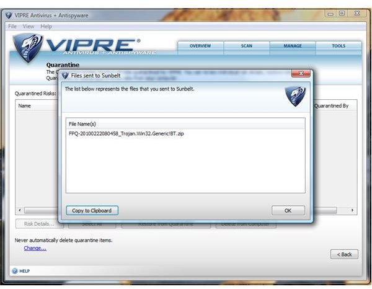Switch to the Manage tab
Screen dimensions: 372x289
coord(293,47)
